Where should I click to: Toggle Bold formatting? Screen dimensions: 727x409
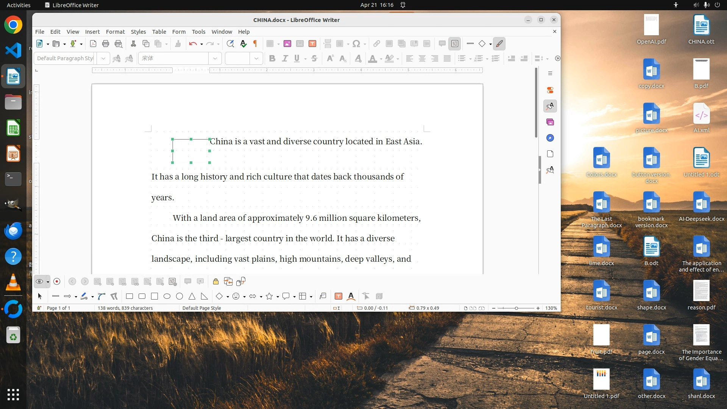click(x=272, y=58)
